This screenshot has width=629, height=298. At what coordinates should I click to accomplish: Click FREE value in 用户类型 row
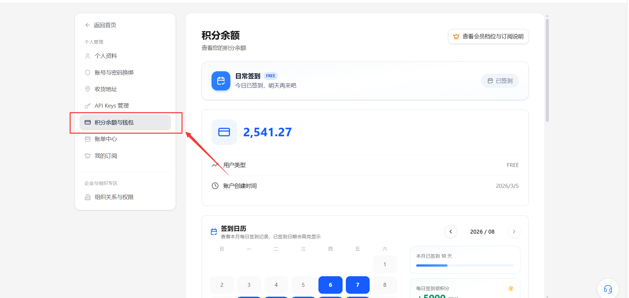[x=513, y=165]
